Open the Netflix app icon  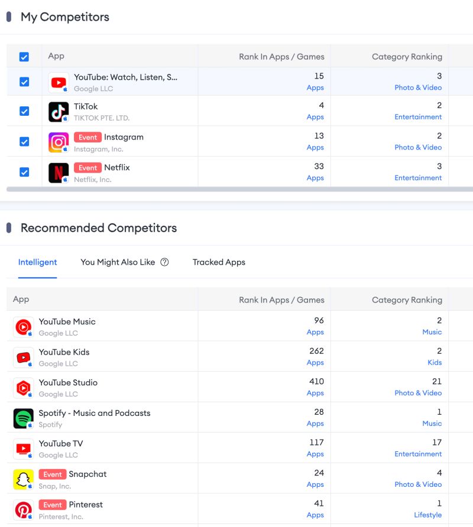[58, 173]
